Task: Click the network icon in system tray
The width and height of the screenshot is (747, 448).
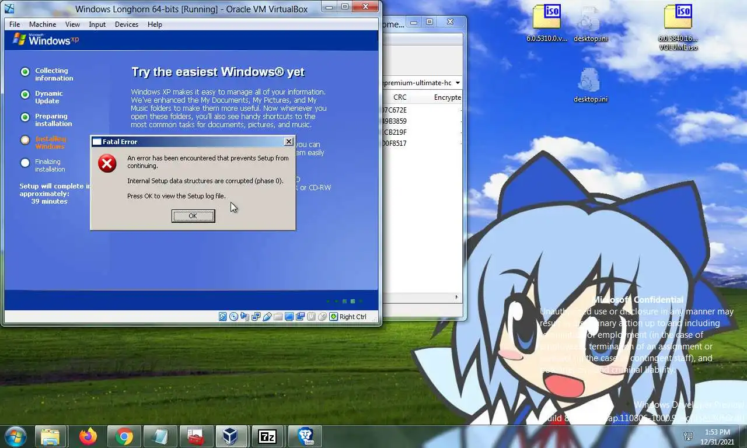Action: pyautogui.click(x=688, y=436)
